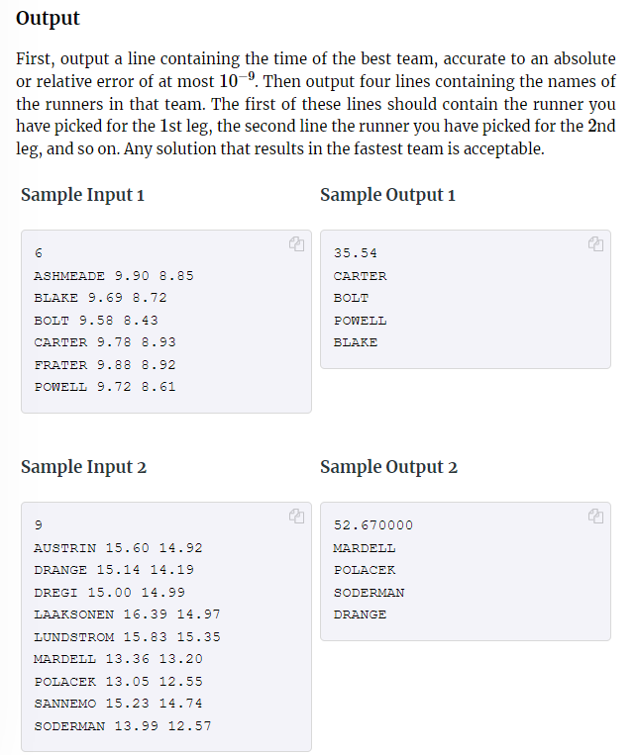
Task: Click the LUNDSTROM 15.83 15.35 line
Action: [127, 637]
